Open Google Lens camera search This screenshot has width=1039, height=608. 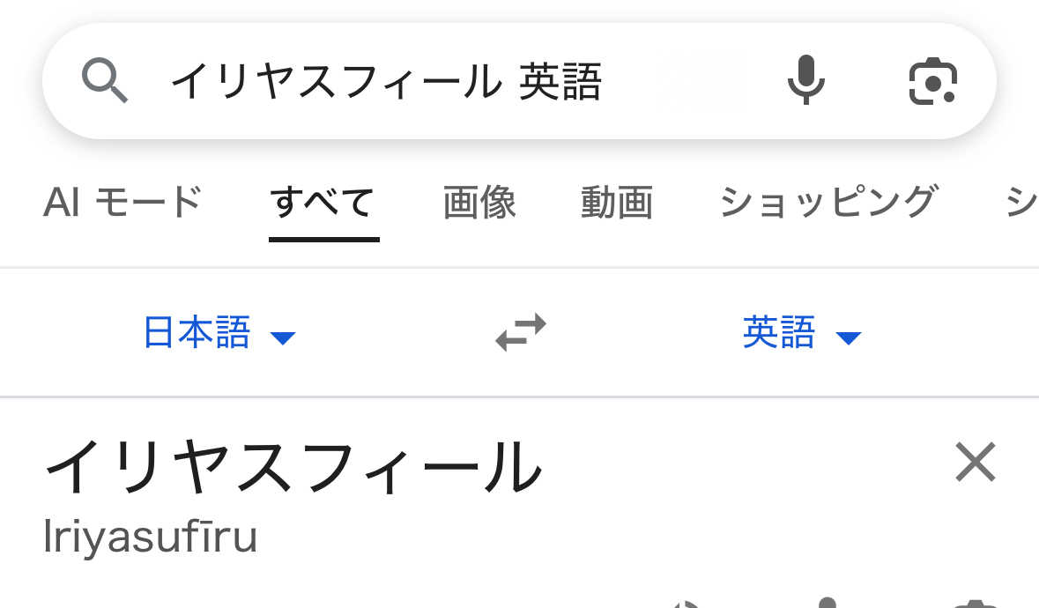point(932,82)
